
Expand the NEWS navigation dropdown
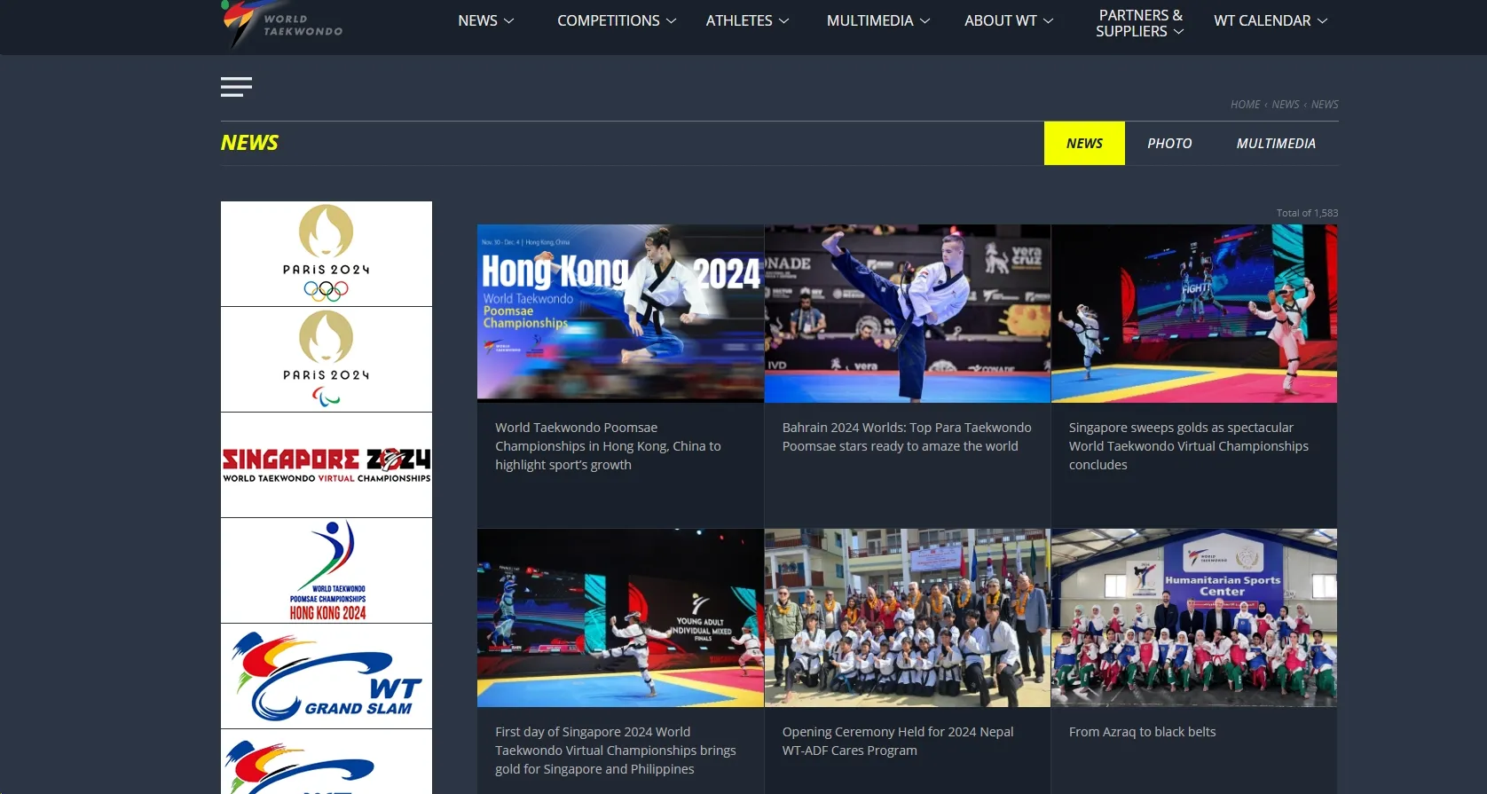click(x=485, y=20)
